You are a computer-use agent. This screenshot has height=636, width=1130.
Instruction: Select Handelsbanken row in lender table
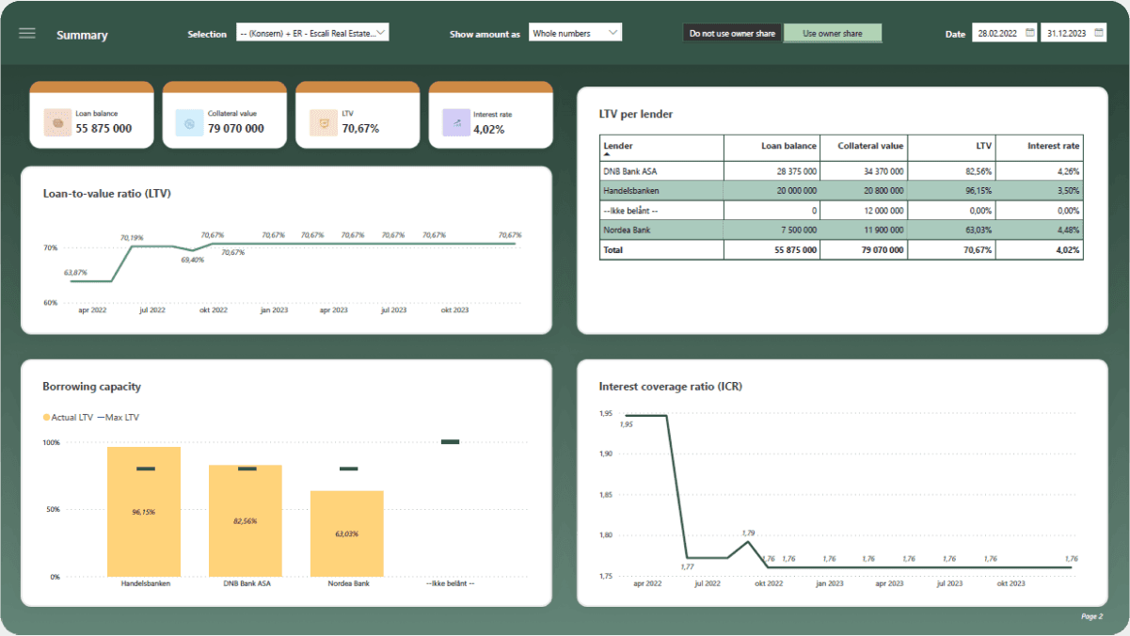841,191
